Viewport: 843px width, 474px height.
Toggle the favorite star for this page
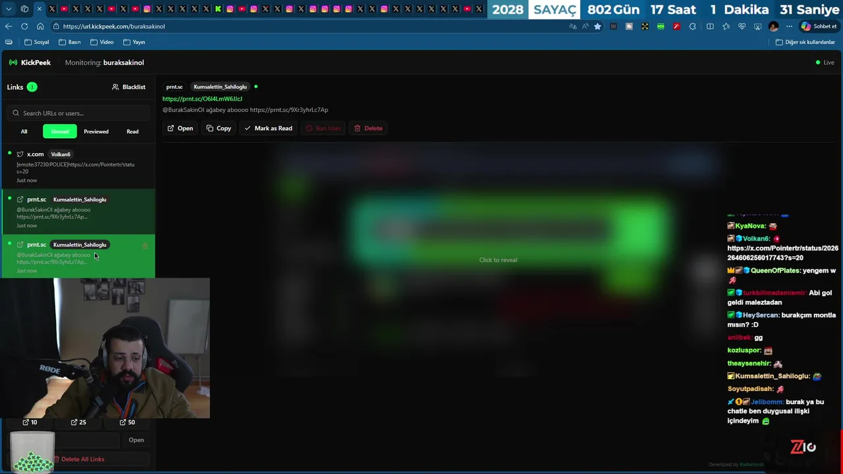point(597,26)
